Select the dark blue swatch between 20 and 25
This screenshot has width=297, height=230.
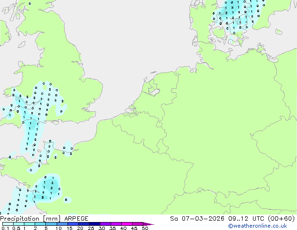pos(83,224)
